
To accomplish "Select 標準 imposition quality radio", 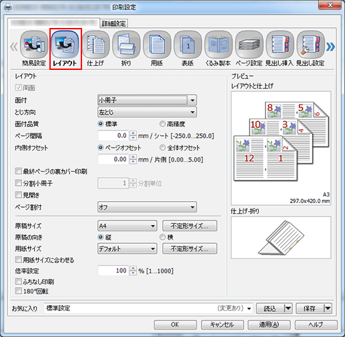I will 101,124.
